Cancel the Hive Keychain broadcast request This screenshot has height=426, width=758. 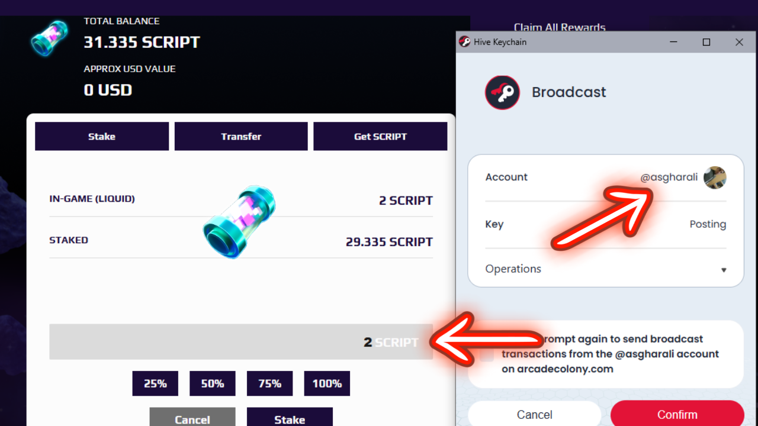pyautogui.click(x=534, y=414)
